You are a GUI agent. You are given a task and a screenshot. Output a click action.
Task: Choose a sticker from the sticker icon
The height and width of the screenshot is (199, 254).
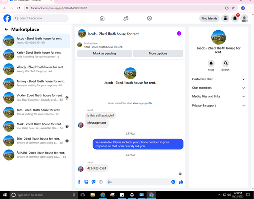pyautogui.click(x=93, y=182)
